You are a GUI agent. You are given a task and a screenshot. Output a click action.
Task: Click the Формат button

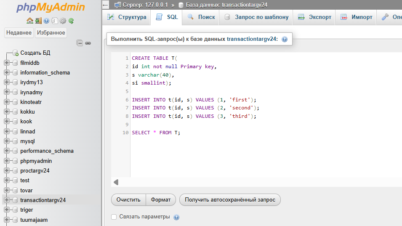(161, 200)
